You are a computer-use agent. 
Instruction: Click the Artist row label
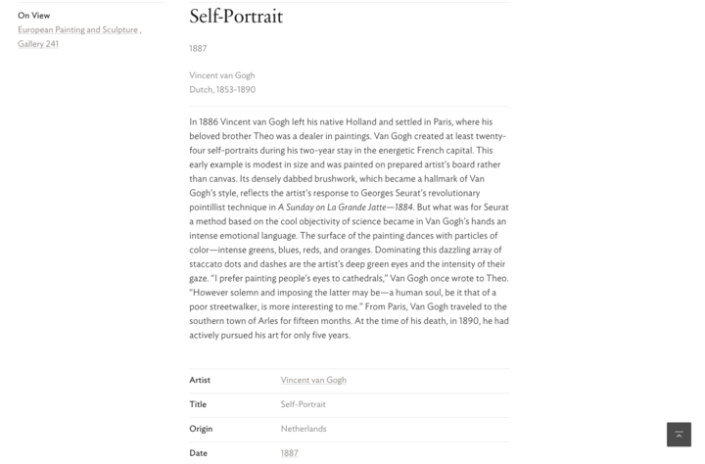[x=200, y=380]
